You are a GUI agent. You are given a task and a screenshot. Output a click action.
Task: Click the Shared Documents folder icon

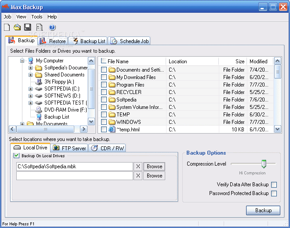[x=39, y=75]
